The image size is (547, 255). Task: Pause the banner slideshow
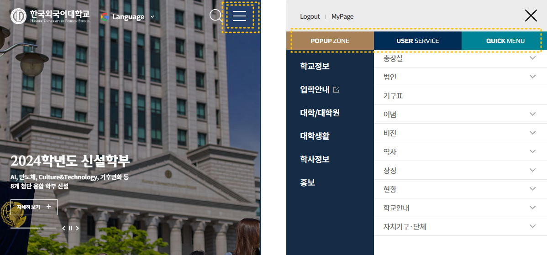click(70, 228)
